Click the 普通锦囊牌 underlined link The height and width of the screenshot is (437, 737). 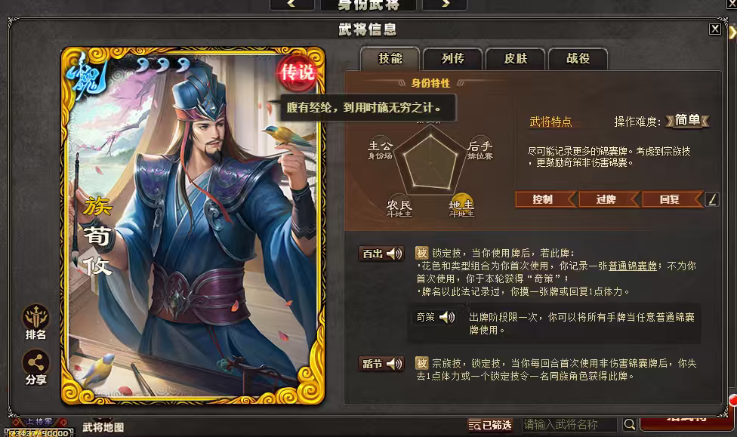pyautogui.click(x=632, y=266)
